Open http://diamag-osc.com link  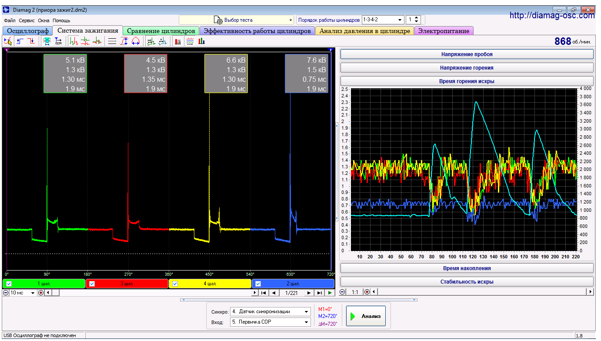point(552,16)
